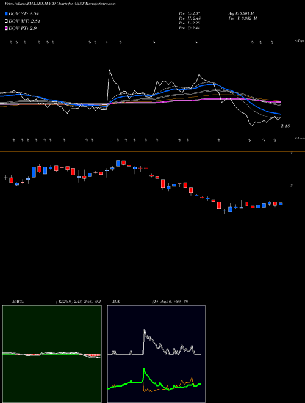Click the '<Lows' label at right edge

tap(300, 138)
